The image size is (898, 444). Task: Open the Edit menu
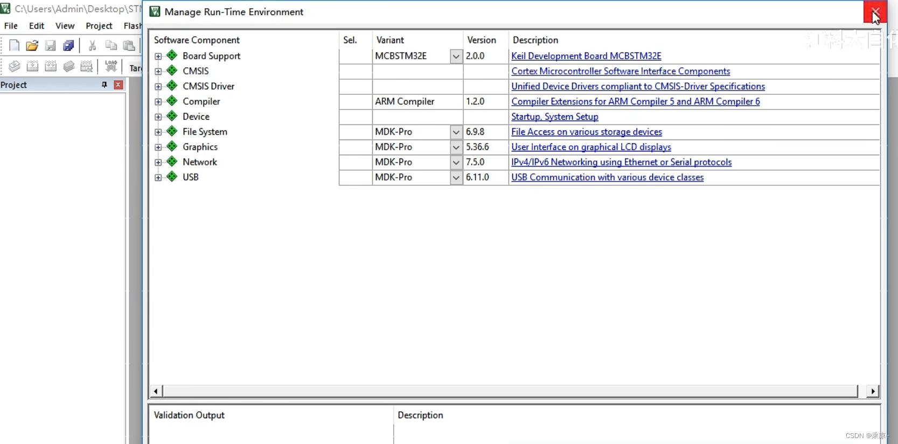[x=37, y=26]
